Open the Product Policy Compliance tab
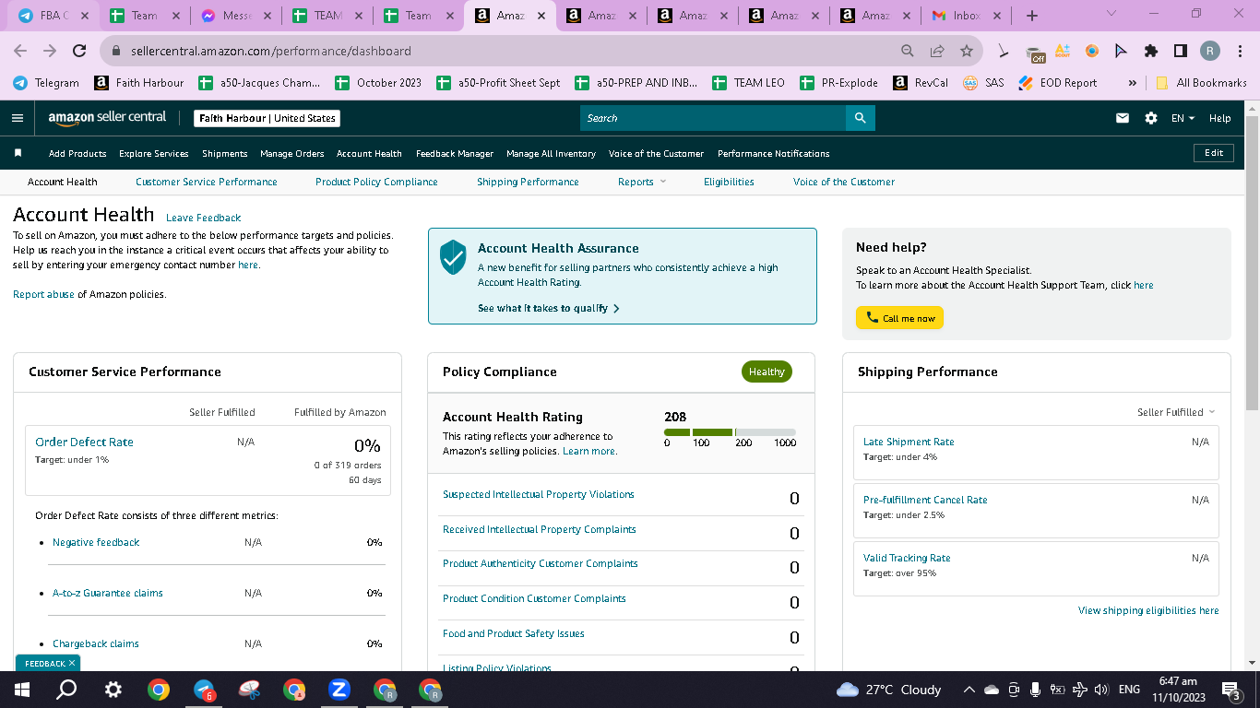1260x708 pixels. pos(376,182)
